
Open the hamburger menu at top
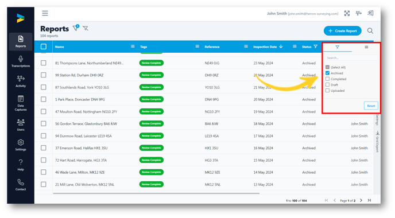(45, 13)
